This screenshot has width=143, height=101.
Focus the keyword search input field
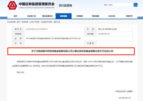pos(118,5)
